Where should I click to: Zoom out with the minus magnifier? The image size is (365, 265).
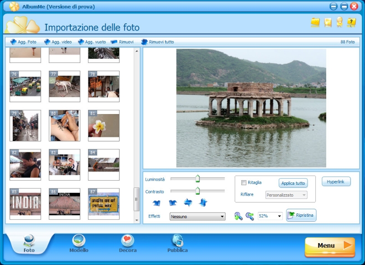click(x=250, y=216)
